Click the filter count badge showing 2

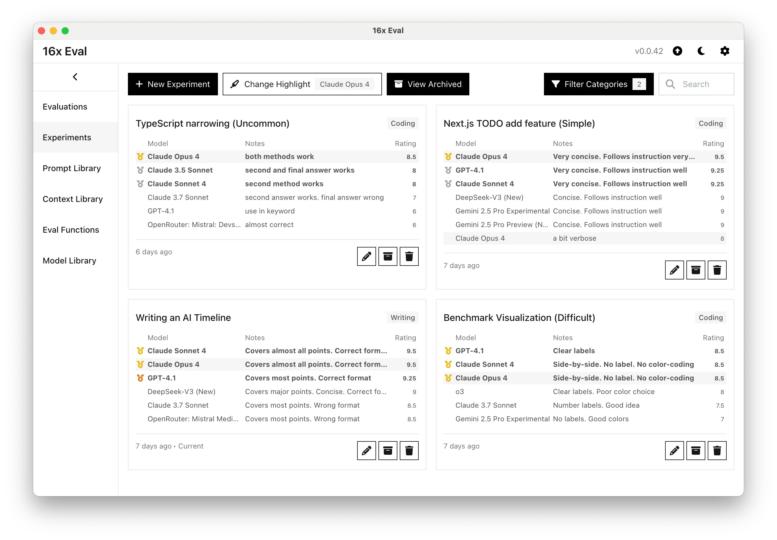639,84
